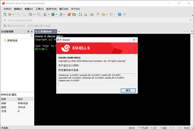
Task: Open the 查看(V) menu
Action: tap(29, 9)
